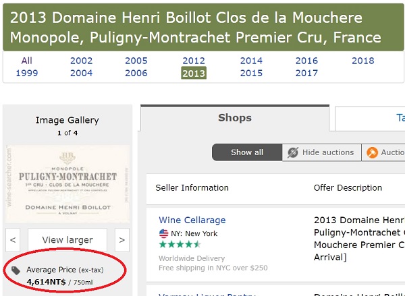Go to previous gallery image arrow
This screenshot has width=405, height=296.
(13, 240)
